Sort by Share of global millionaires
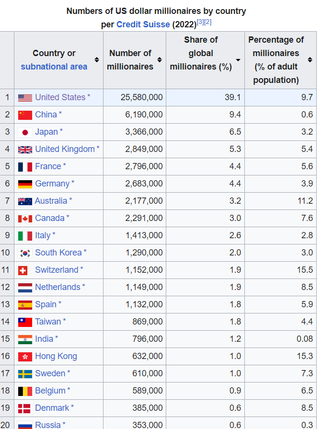Screen dimensions: 322x429 point(238,60)
